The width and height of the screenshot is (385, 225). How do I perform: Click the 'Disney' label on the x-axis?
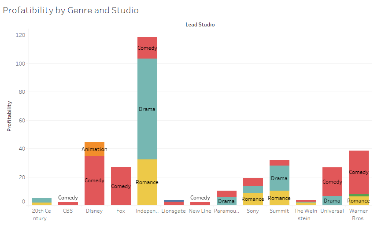pyautogui.click(x=94, y=211)
